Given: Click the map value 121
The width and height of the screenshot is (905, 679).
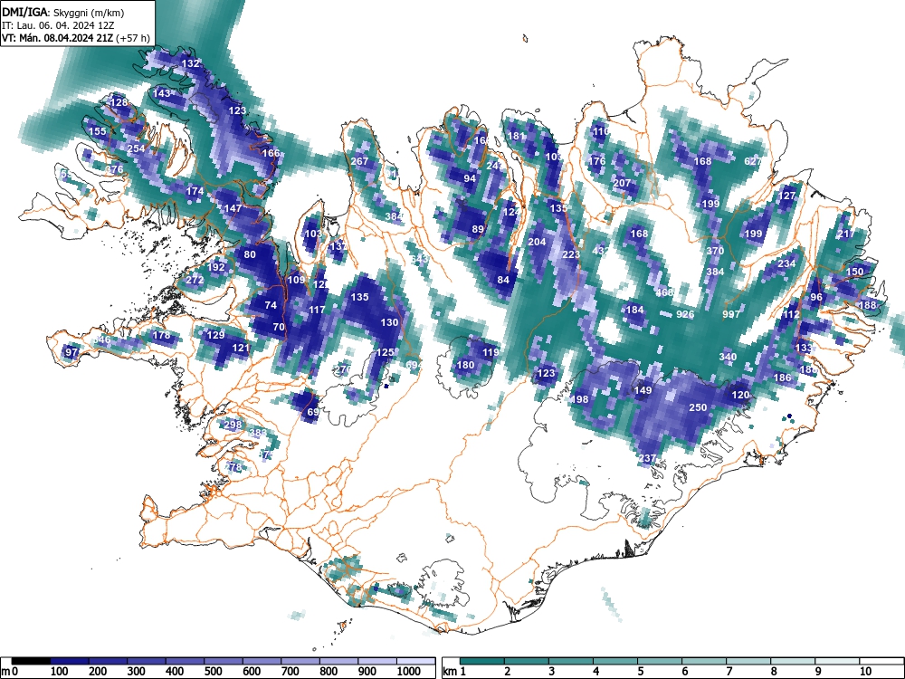Looking at the screenshot, I should tap(241, 348).
